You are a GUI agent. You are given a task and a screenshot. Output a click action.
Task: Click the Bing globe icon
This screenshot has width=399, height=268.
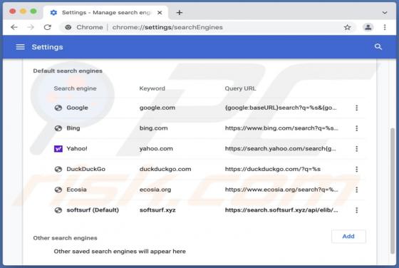click(58, 128)
